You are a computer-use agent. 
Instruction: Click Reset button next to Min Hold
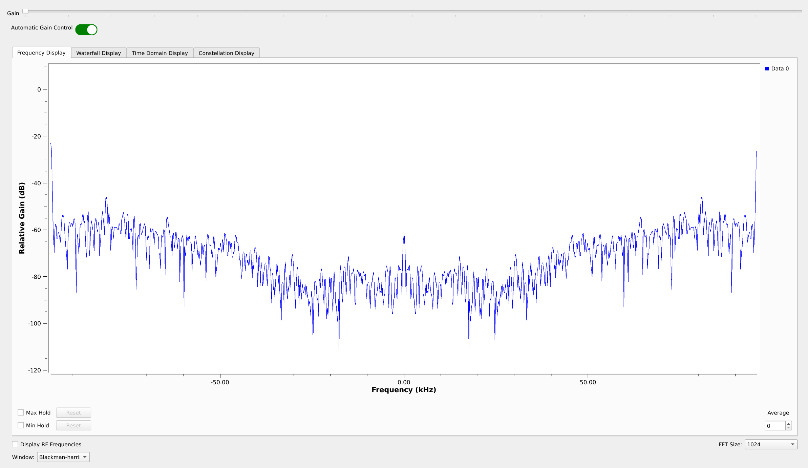click(73, 425)
